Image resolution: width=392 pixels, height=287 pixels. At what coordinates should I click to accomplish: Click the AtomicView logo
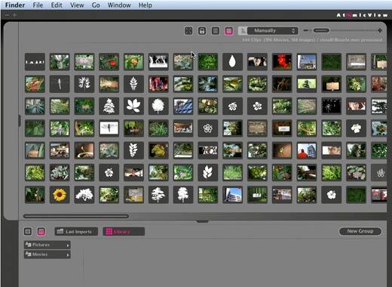pyautogui.click(x=362, y=15)
